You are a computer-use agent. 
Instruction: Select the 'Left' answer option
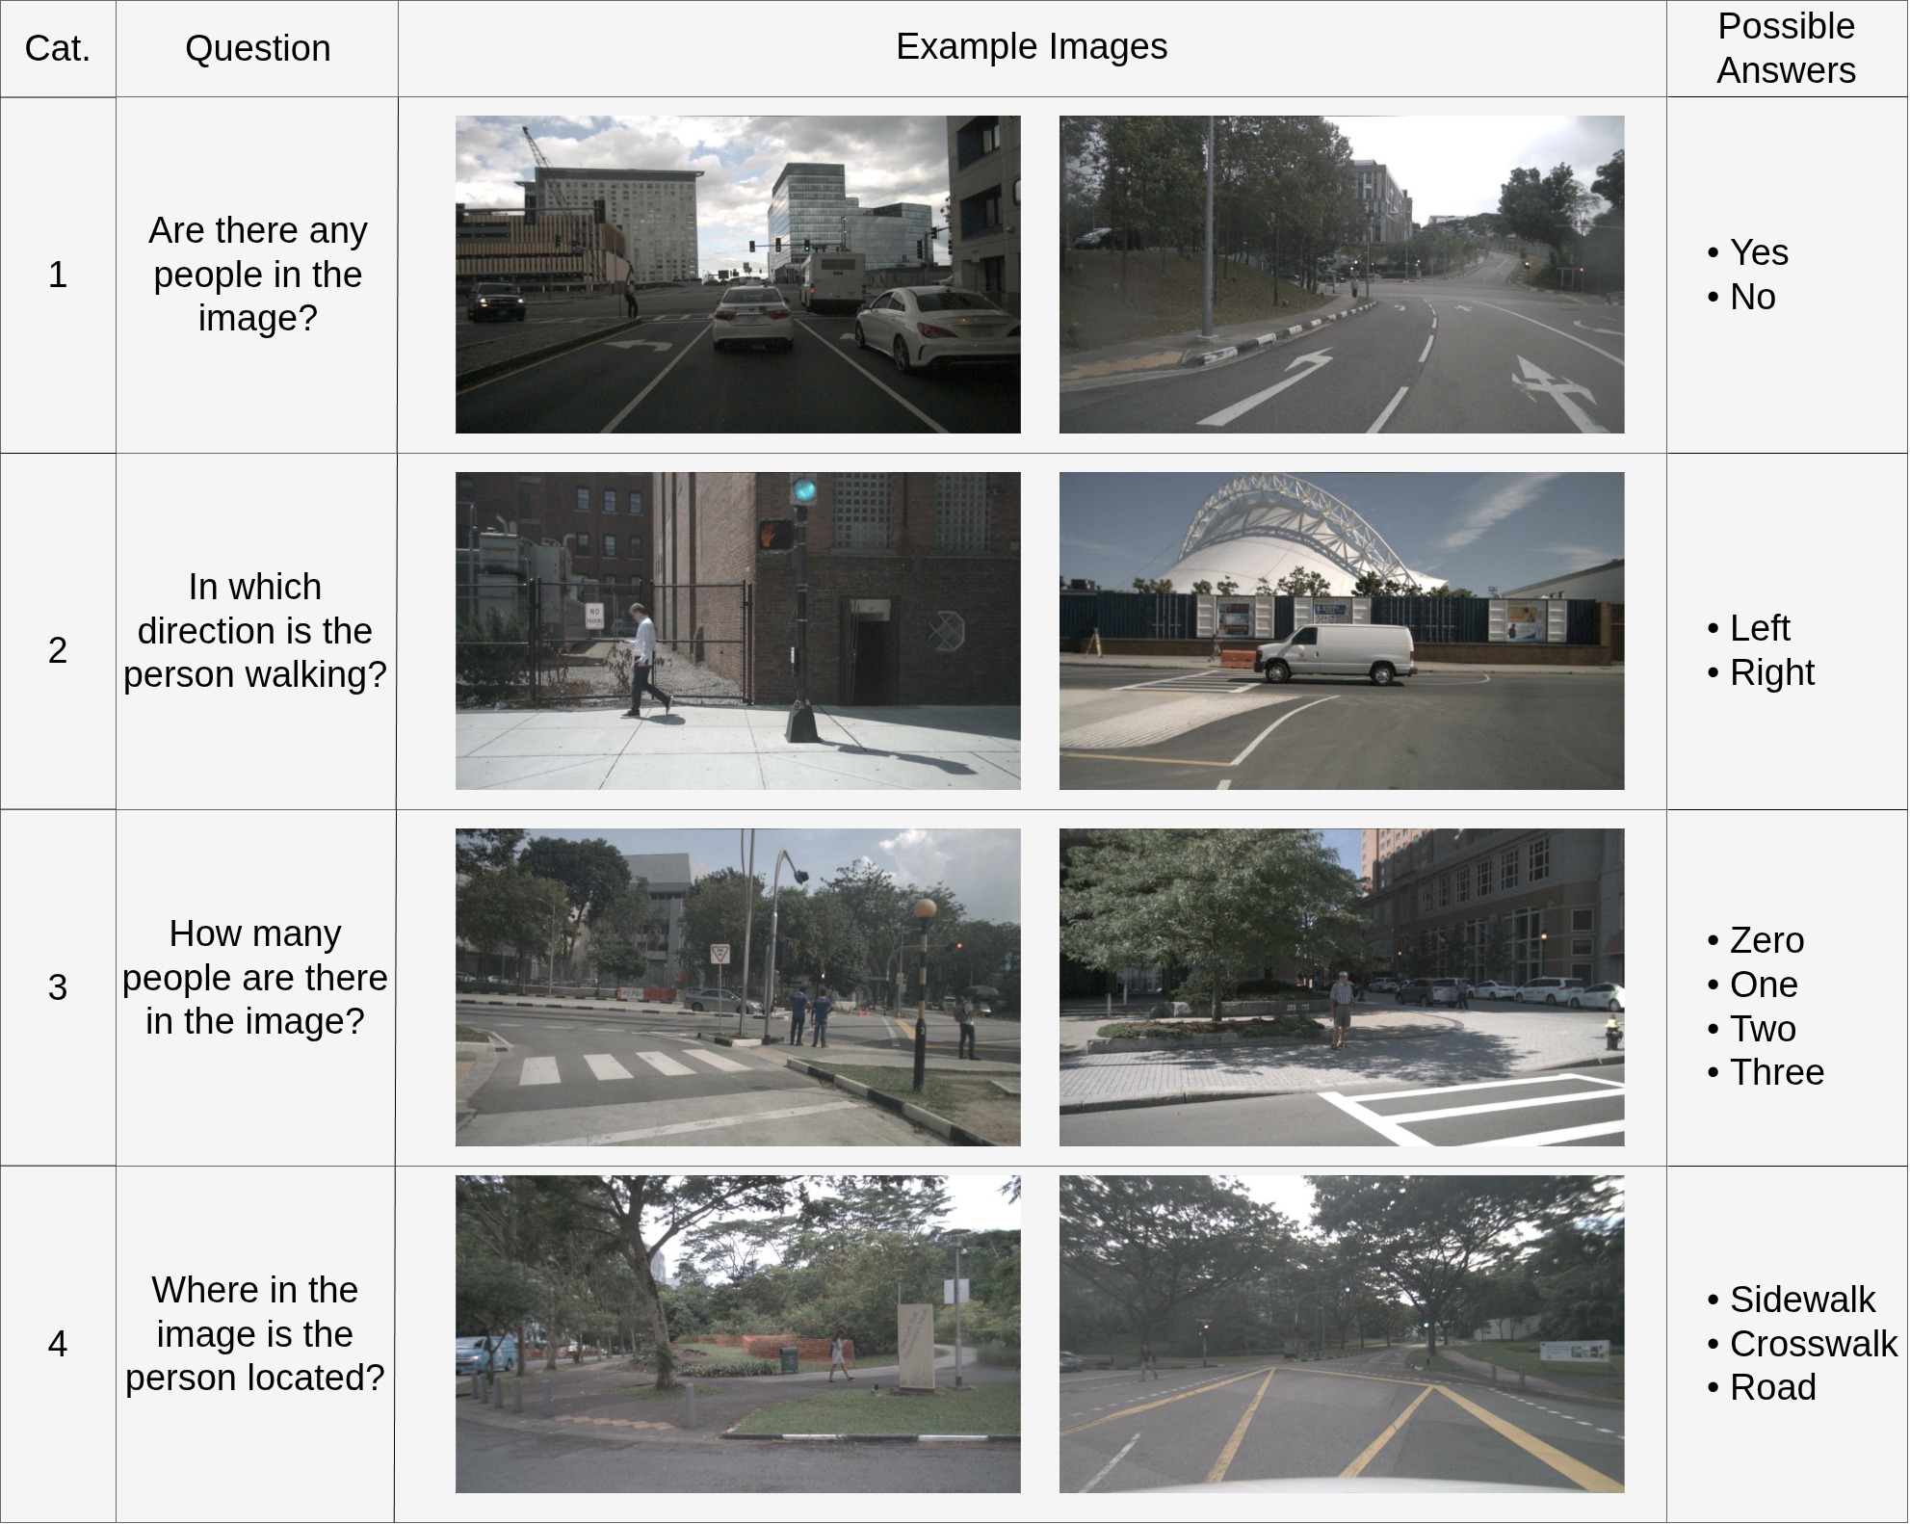click(1759, 628)
